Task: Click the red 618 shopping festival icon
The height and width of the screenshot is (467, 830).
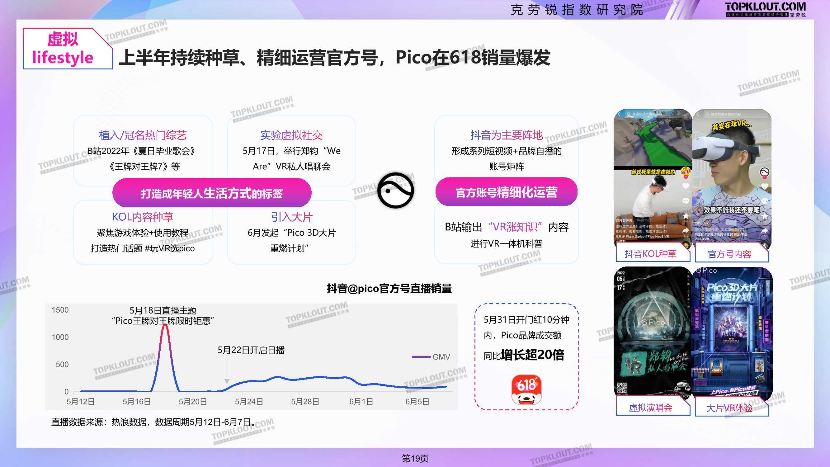Action: click(x=526, y=390)
